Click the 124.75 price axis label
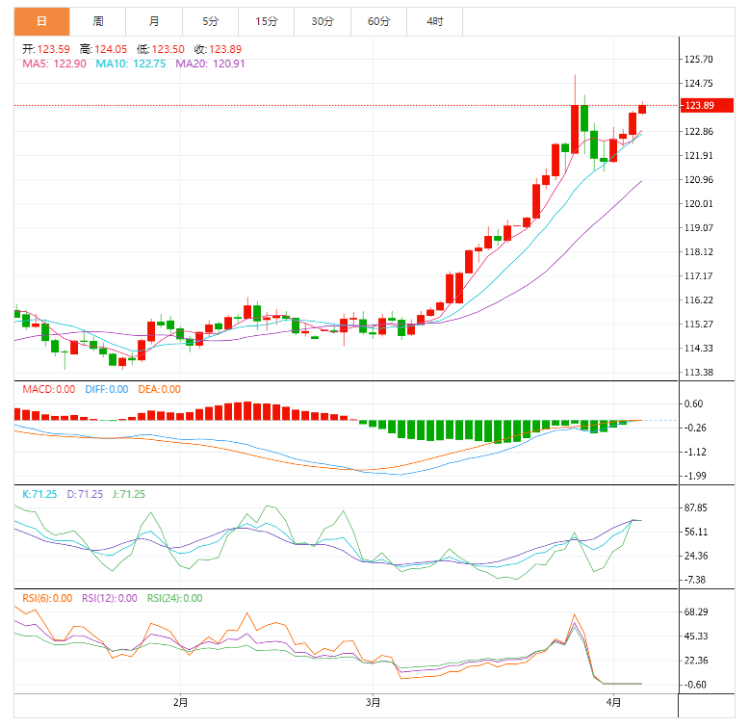Image resolution: width=749 pixels, height=728 pixels. [x=699, y=84]
